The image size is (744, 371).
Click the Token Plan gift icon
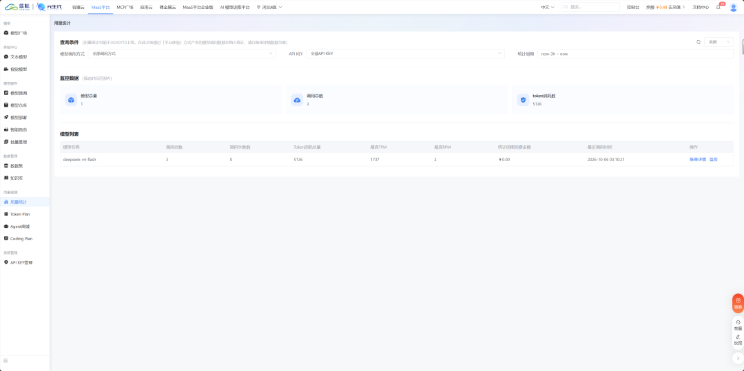[6, 214]
